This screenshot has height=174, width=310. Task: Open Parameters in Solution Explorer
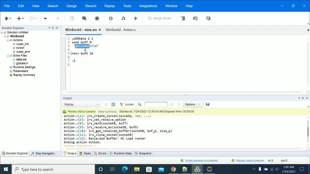click(x=20, y=71)
